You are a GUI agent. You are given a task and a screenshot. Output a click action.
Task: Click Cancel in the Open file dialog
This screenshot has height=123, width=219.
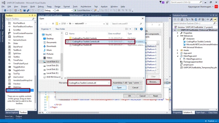coord(135,88)
